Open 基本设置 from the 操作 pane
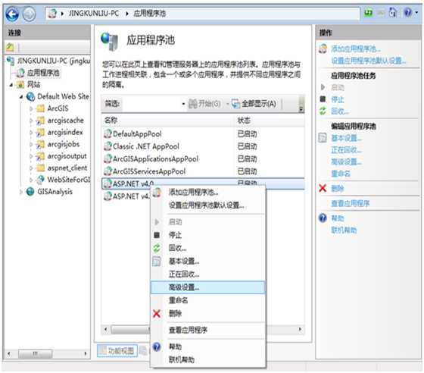 [x=347, y=138]
